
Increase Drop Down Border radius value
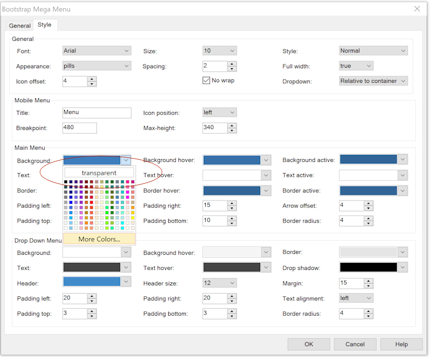369,311
